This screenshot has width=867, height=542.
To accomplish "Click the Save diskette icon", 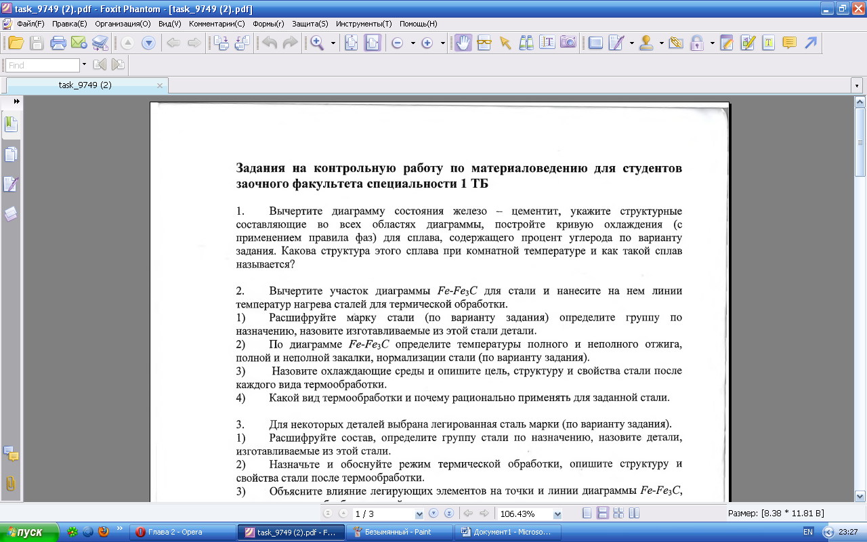I will (37, 43).
